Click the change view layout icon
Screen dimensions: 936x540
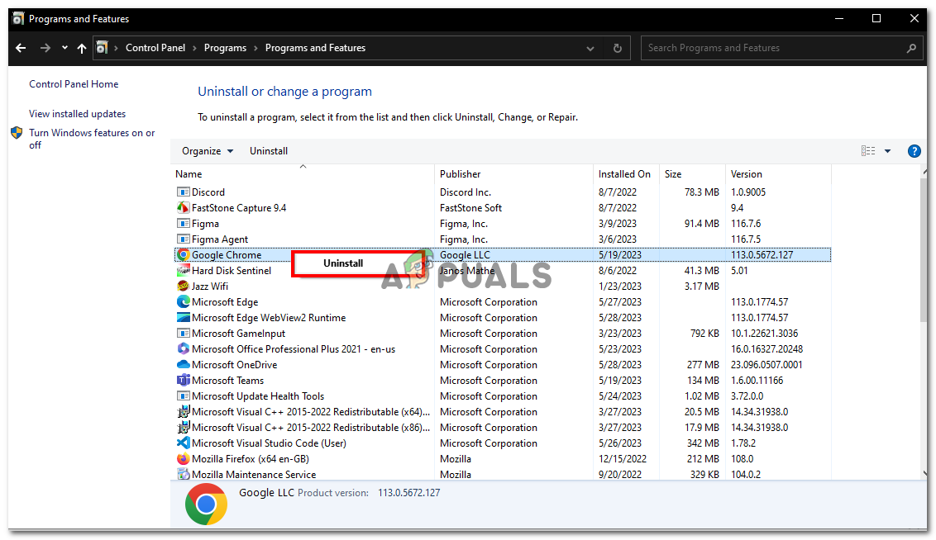[868, 151]
